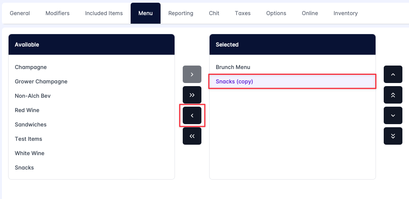Click the move selected left arrow
Image resolution: width=409 pixels, height=199 pixels.
click(192, 116)
